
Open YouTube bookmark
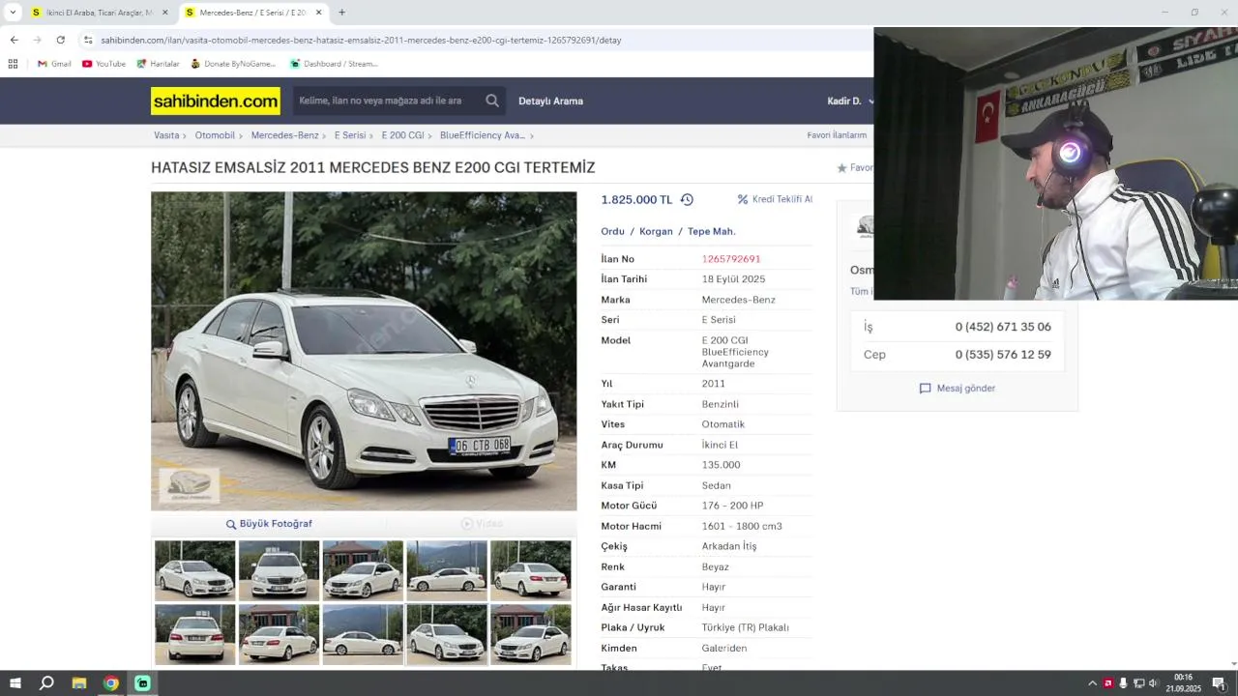(x=103, y=64)
